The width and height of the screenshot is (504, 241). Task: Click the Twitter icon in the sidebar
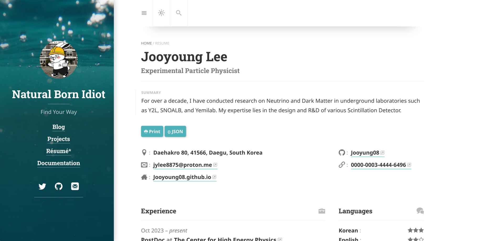42,186
